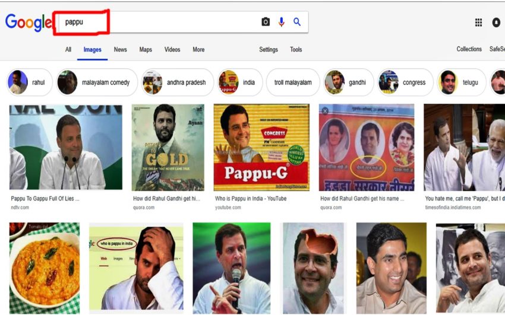Open the 'Pappu To Gappu' ndtv.com result

click(65, 147)
